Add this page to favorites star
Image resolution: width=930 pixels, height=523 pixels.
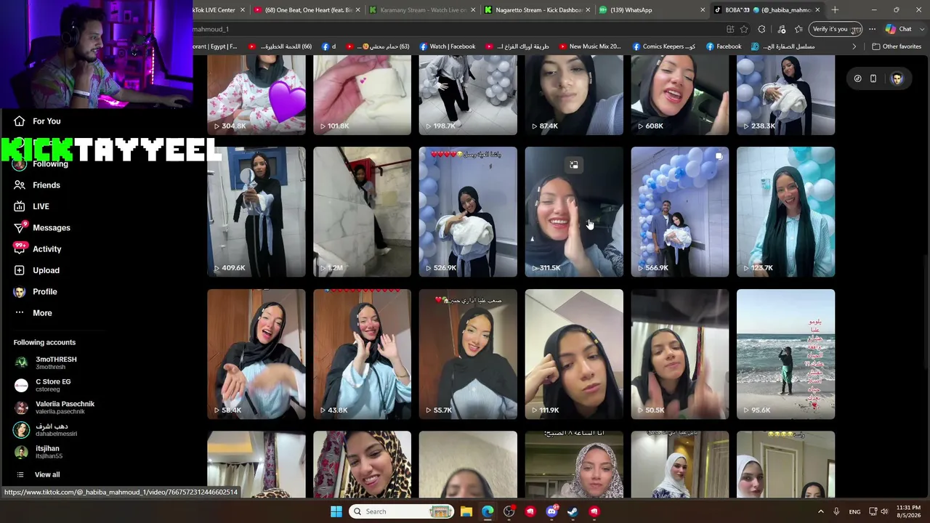[x=744, y=29]
